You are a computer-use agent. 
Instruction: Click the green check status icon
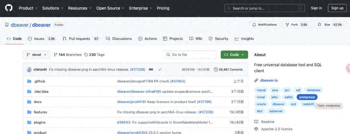point(160,69)
